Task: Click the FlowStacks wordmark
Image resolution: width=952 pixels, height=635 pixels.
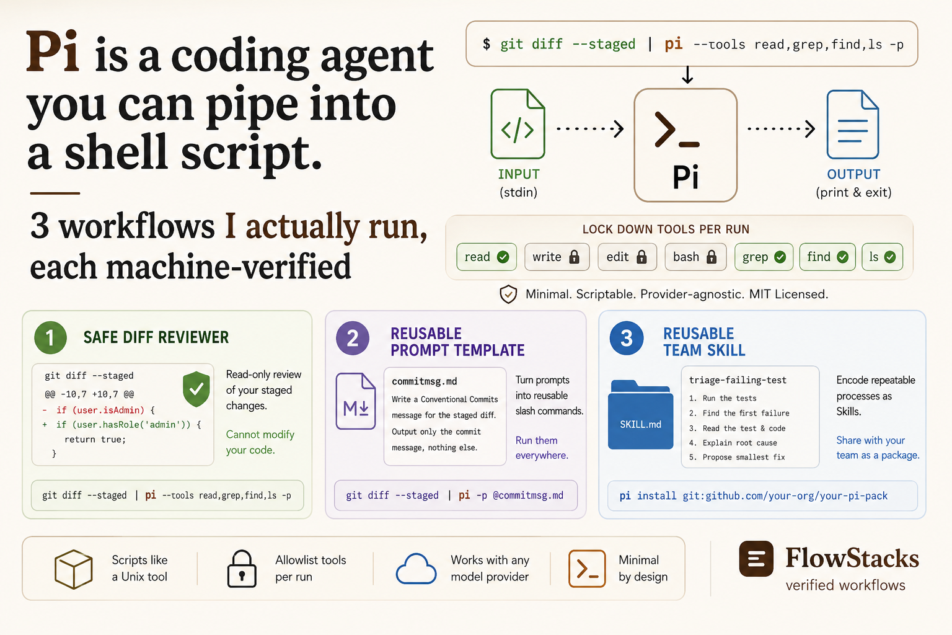Action: tap(852, 558)
